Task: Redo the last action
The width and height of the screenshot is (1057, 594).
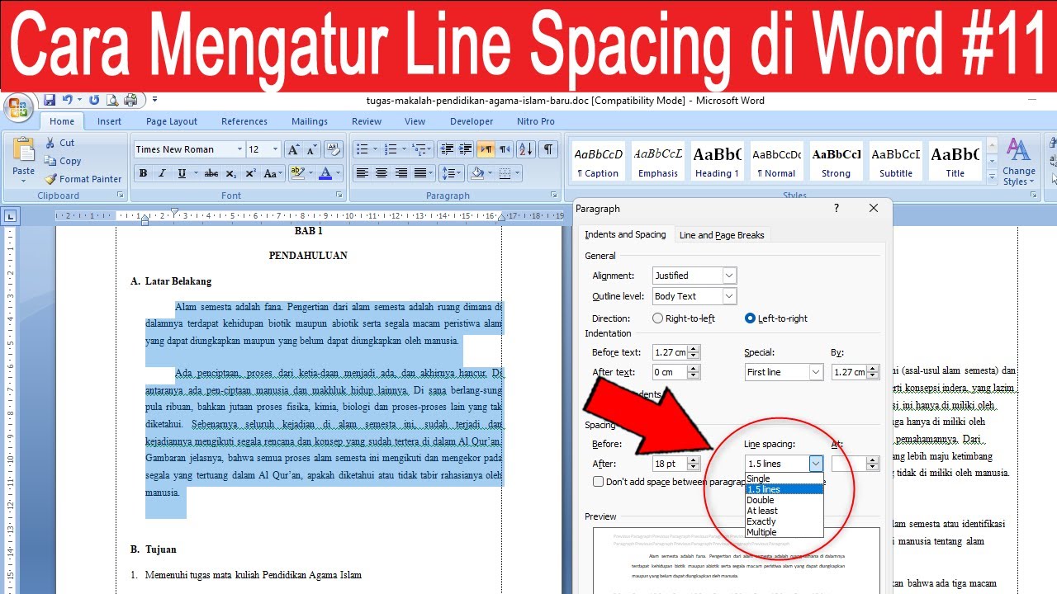Action: pos(94,100)
